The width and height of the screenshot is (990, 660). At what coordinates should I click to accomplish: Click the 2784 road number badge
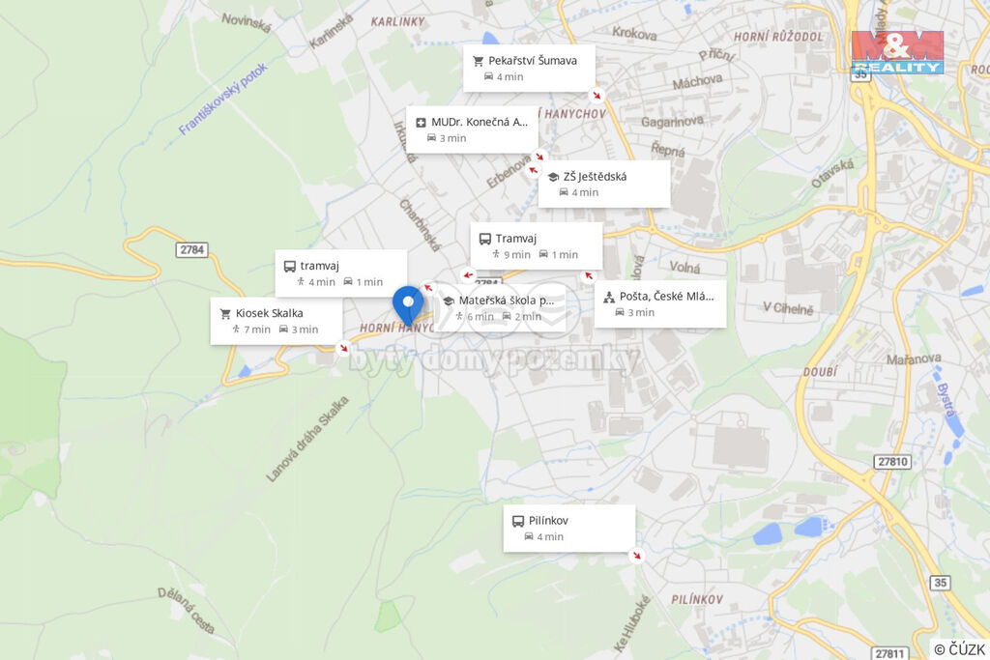pyautogui.click(x=192, y=250)
